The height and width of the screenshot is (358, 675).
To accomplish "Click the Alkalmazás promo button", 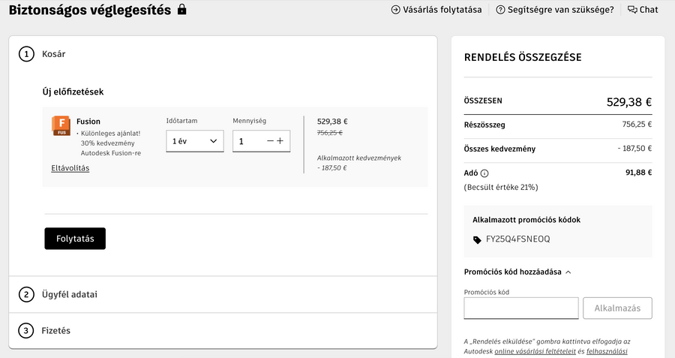I will click(x=616, y=308).
